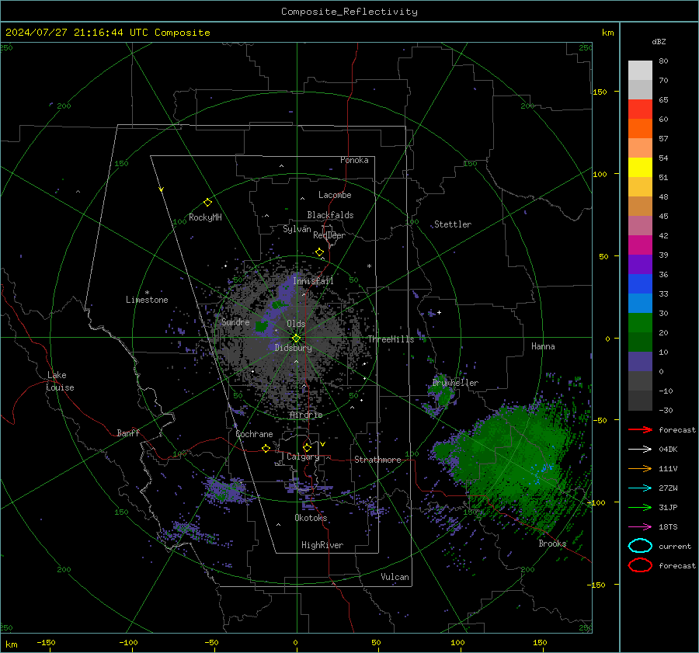699x653 pixels.
Task: Click the Okotoks label
Action: (x=311, y=518)
